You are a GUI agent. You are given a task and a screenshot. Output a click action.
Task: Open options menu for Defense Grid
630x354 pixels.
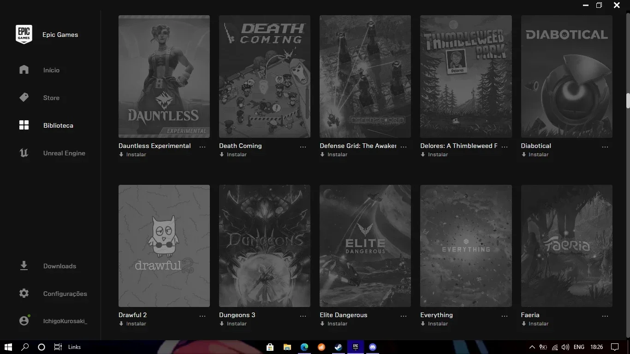[404, 147]
